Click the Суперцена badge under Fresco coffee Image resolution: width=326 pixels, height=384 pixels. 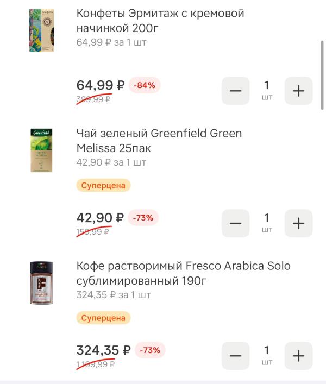[103, 318]
